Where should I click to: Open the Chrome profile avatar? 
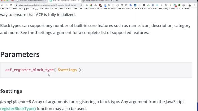pos(190,5)
